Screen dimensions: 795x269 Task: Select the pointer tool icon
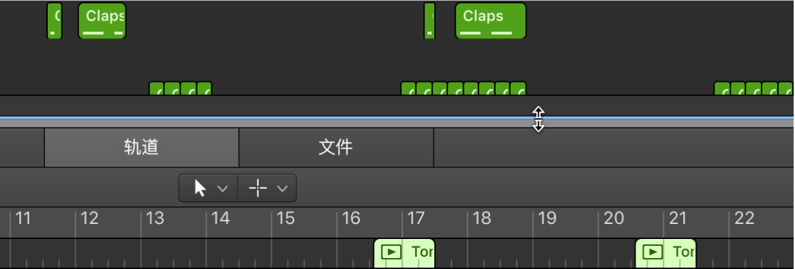200,188
